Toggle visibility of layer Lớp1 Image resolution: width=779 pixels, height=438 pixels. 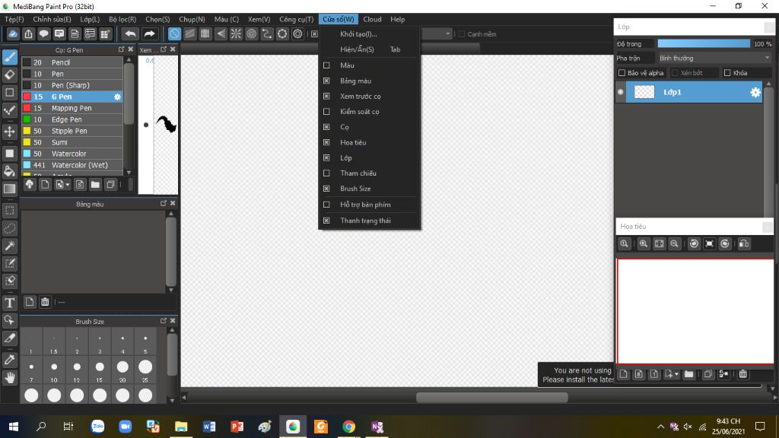click(x=620, y=92)
